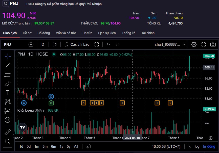Toggle percentage scale on the price axis
The height and width of the screenshot is (153, 219).
pos(189,146)
